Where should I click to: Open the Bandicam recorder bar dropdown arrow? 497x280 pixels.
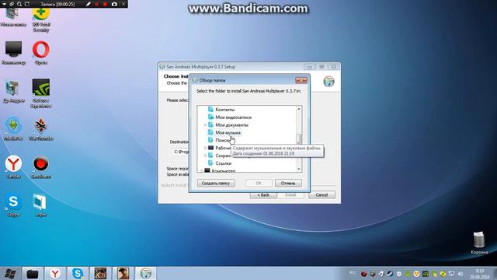click(4, 4)
